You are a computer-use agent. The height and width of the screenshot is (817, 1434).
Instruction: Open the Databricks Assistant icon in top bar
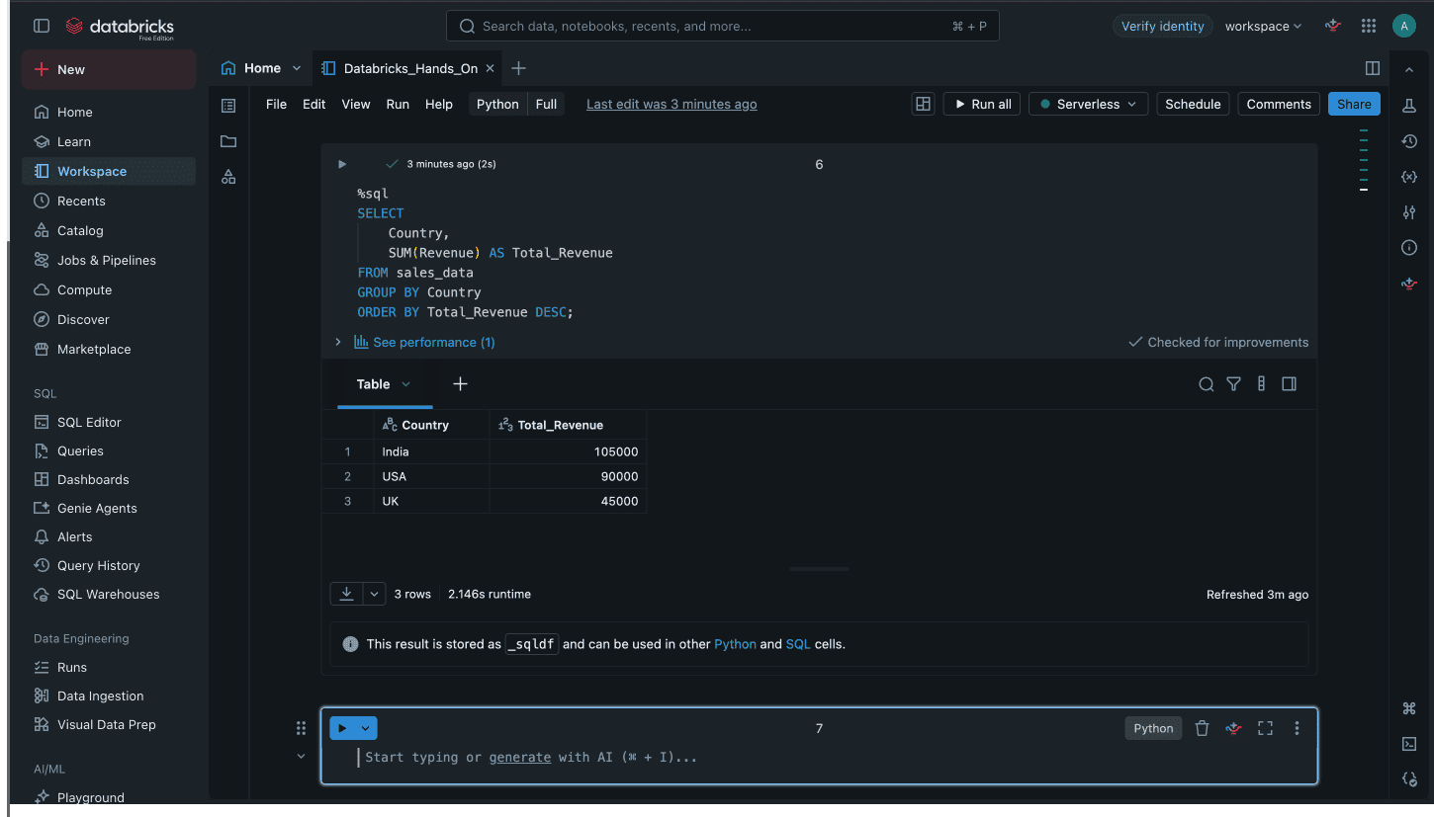[x=1333, y=27]
